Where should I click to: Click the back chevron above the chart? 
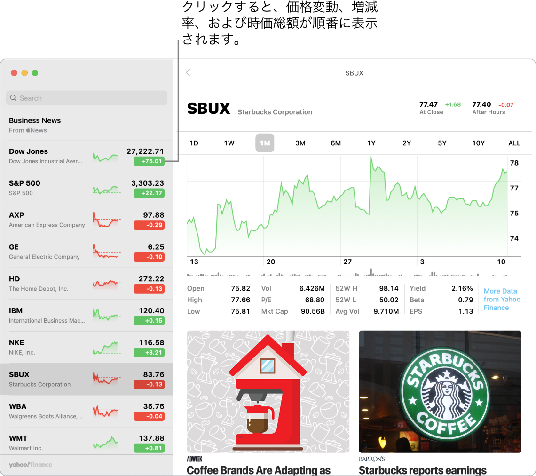(188, 73)
